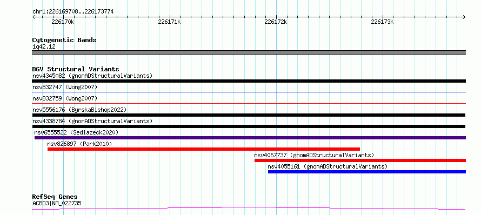This screenshot has height=215, width=481.
Task: Open the ACBD3|NM_022735 gene label
Action: [57, 203]
